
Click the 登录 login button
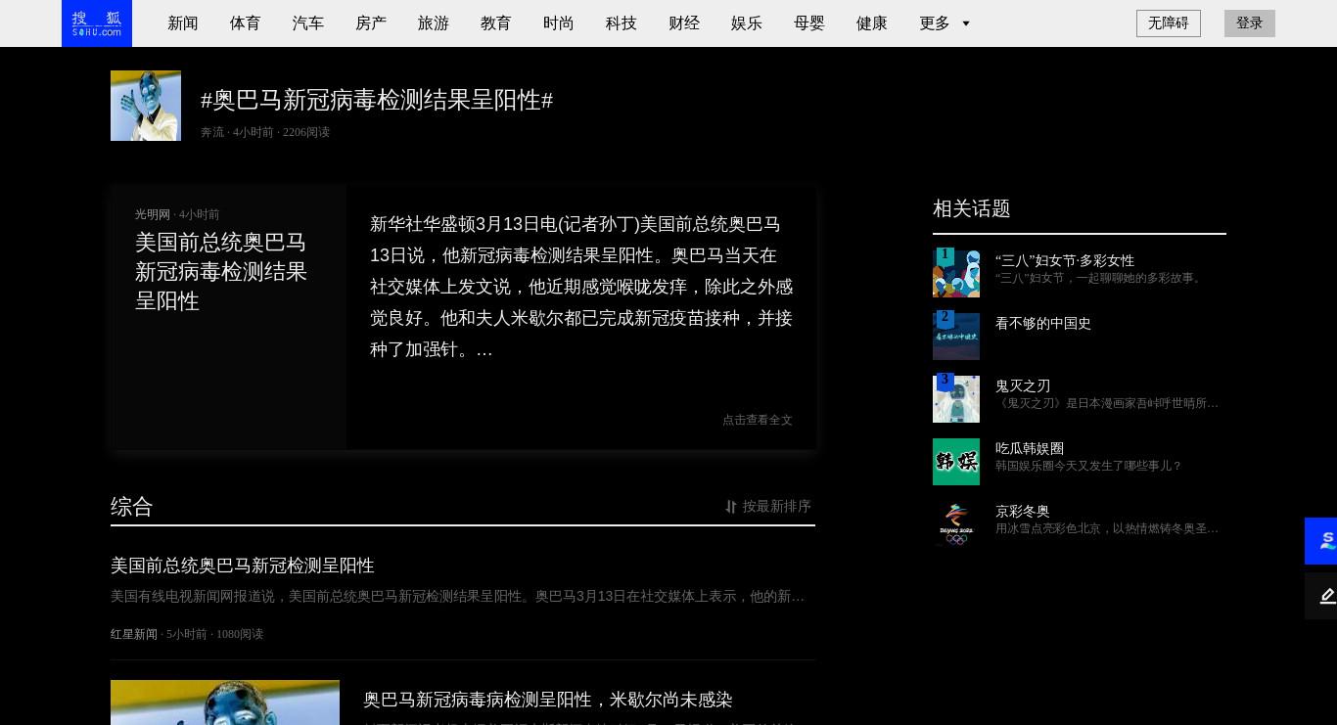click(1250, 23)
